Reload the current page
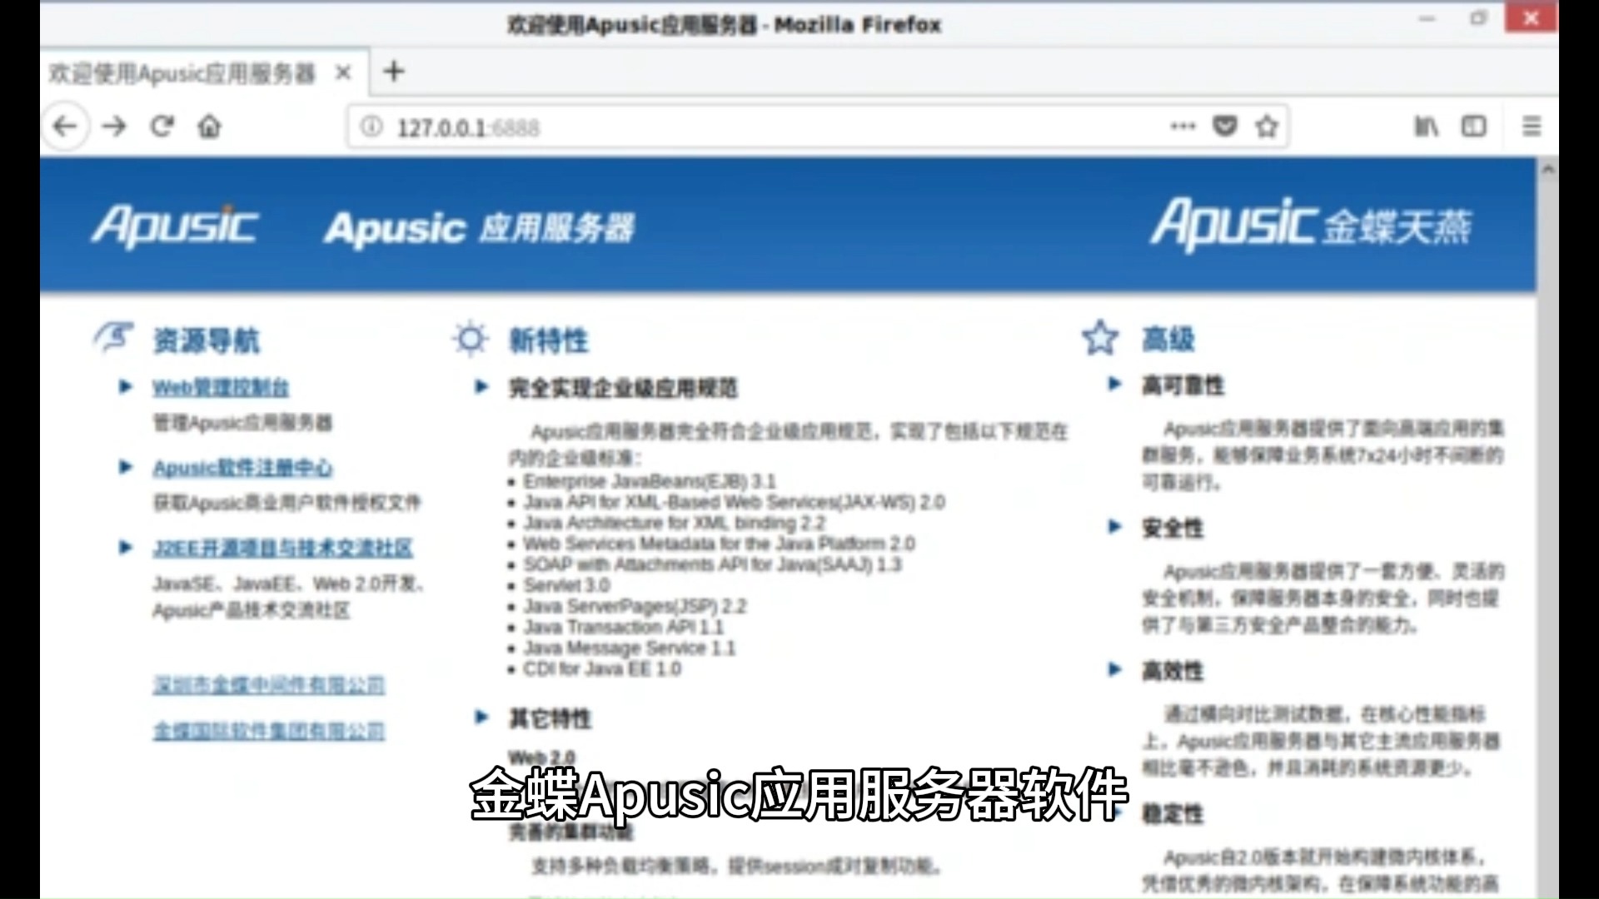 (x=162, y=127)
